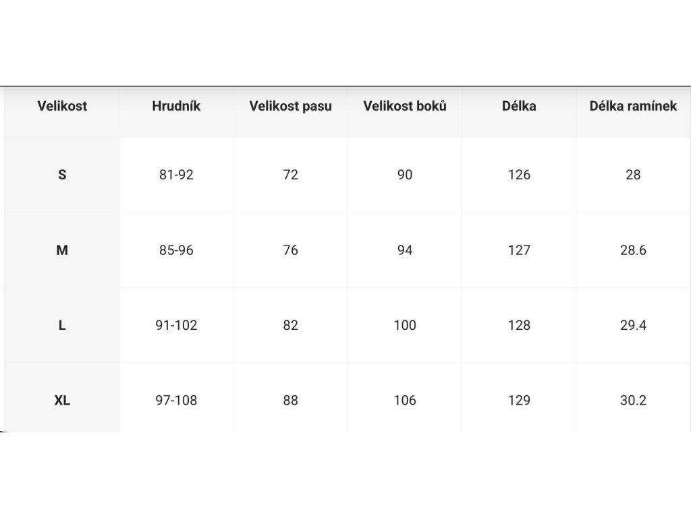Click the 81-92 chest value cell
Viewport: 691px width, 518px height.
pos(176,175)
